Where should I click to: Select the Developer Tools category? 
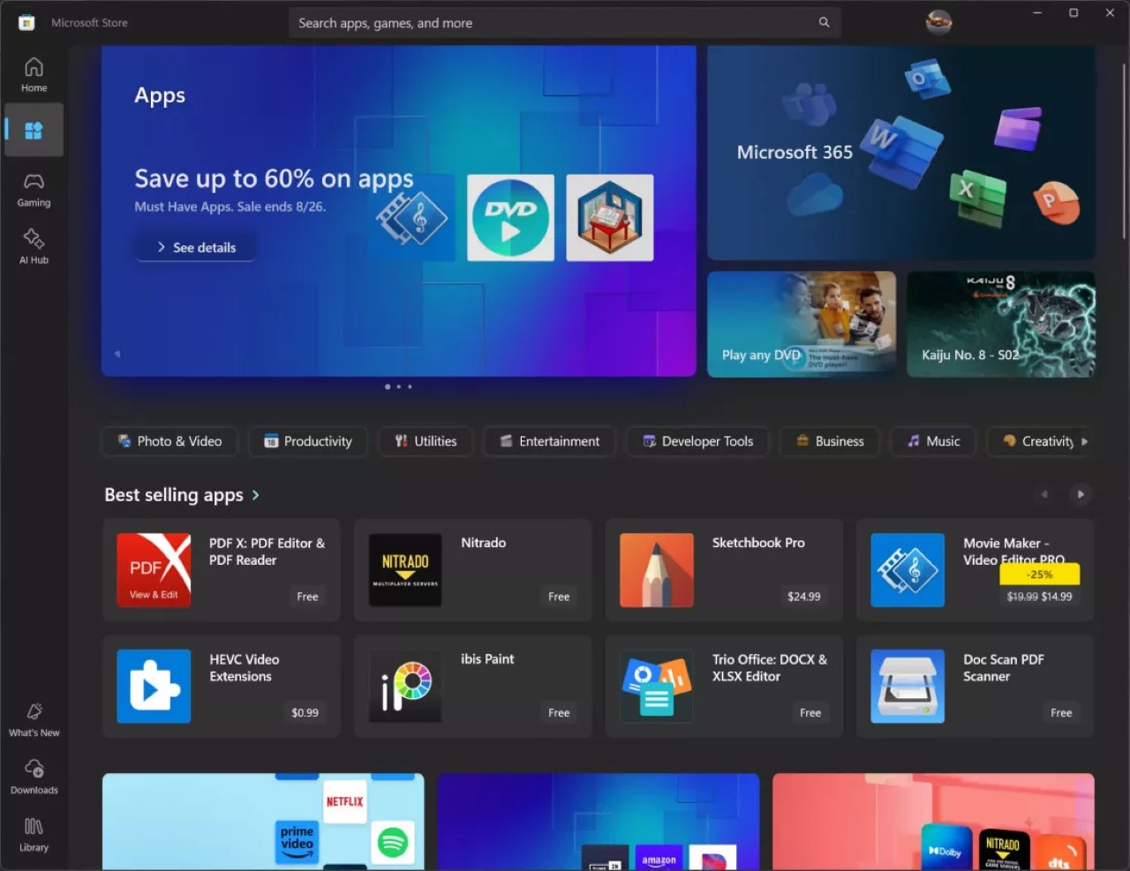tap(697, 441)
